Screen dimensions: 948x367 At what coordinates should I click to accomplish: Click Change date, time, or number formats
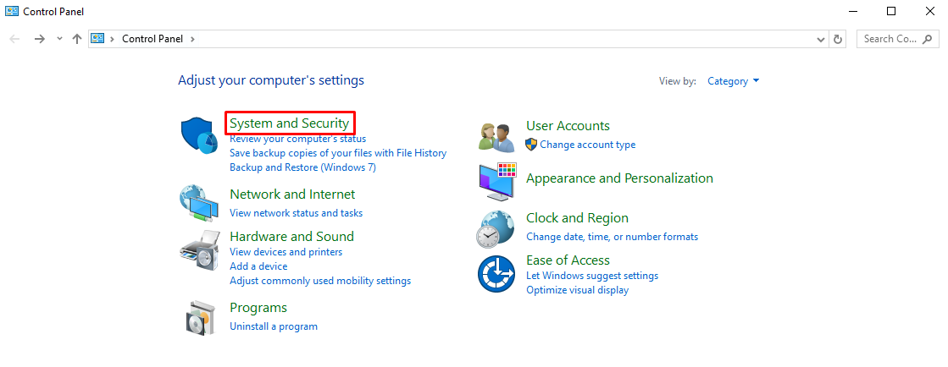coord(613,237)
